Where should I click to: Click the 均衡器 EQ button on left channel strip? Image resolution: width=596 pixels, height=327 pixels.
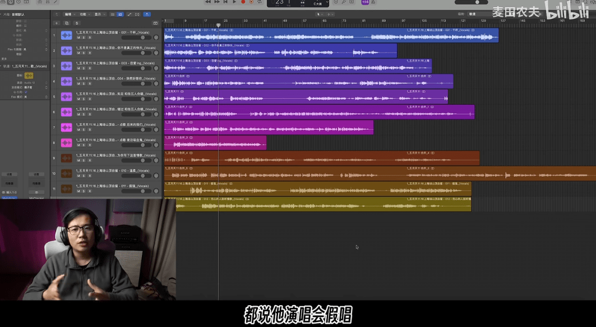pos(10,183)
